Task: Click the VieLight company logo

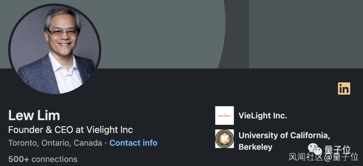Action: click(x=224, y=116)
